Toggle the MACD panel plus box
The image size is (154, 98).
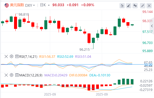[x=17, y=75]
